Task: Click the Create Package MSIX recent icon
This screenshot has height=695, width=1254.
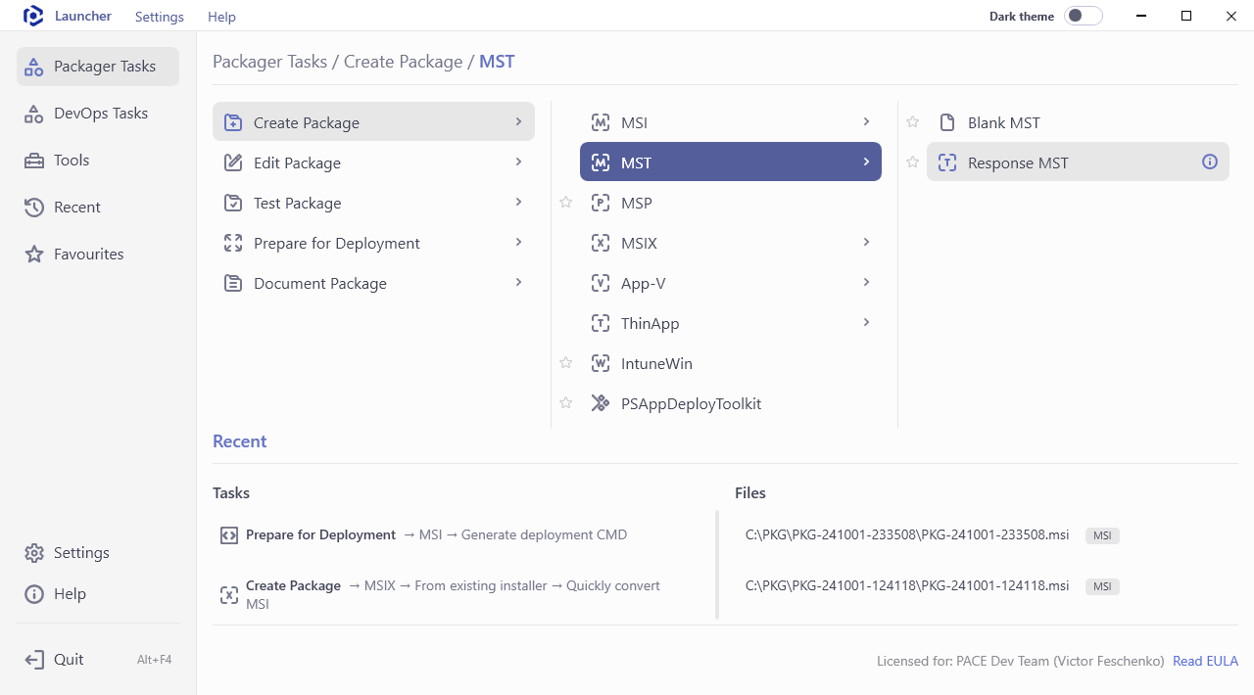Action: point(228,594)
